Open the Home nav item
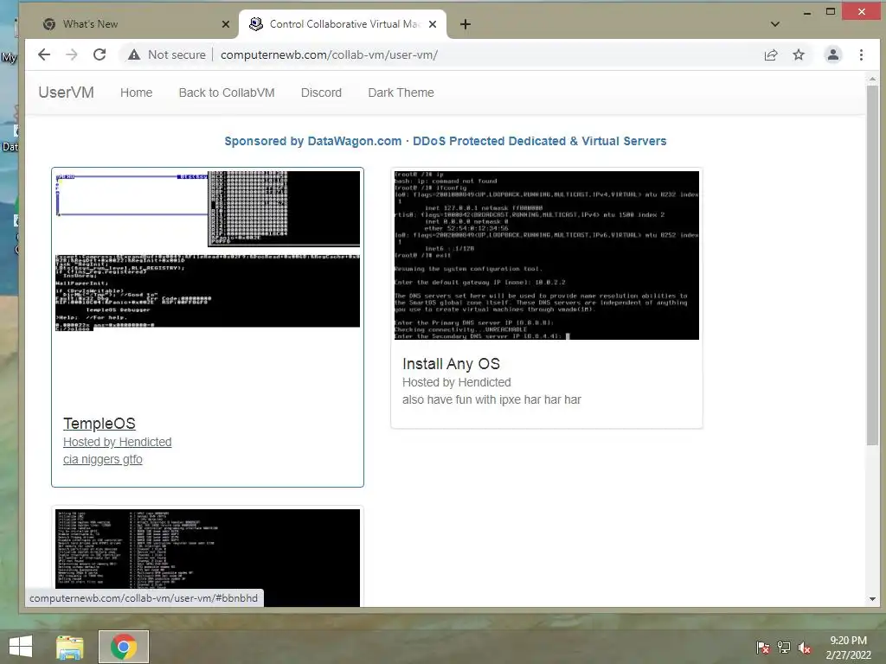This screenshot has width=886, height=664. coord(136,93)
